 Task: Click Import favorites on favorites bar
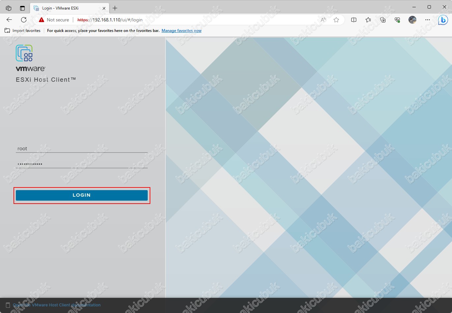(22, 31)
